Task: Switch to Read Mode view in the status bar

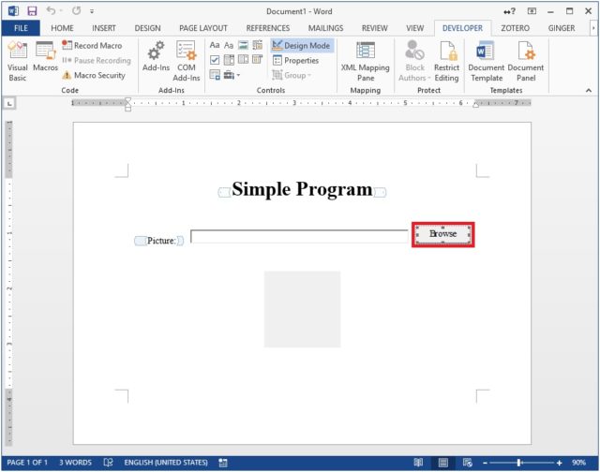Action: coord(418,463)
